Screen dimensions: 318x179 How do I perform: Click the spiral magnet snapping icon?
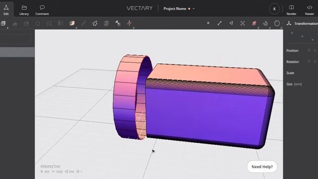(x=265, y=23)
